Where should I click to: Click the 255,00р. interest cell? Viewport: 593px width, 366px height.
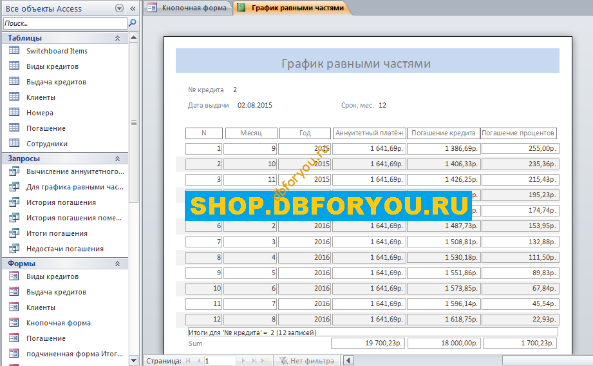[x=520, y=148]
